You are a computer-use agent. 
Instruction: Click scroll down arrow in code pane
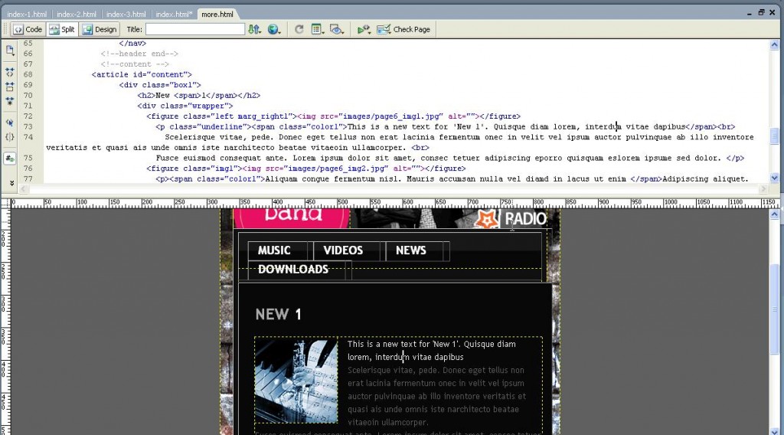click(775, 178)
